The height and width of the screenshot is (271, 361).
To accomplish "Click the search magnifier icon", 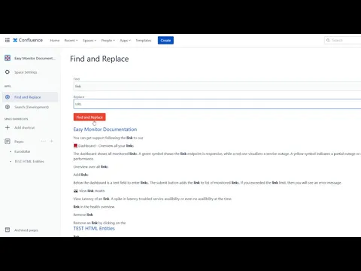I will click(328, 40).
